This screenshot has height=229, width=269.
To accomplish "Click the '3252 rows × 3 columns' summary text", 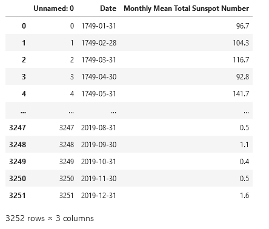I will (x=50, y=218).
